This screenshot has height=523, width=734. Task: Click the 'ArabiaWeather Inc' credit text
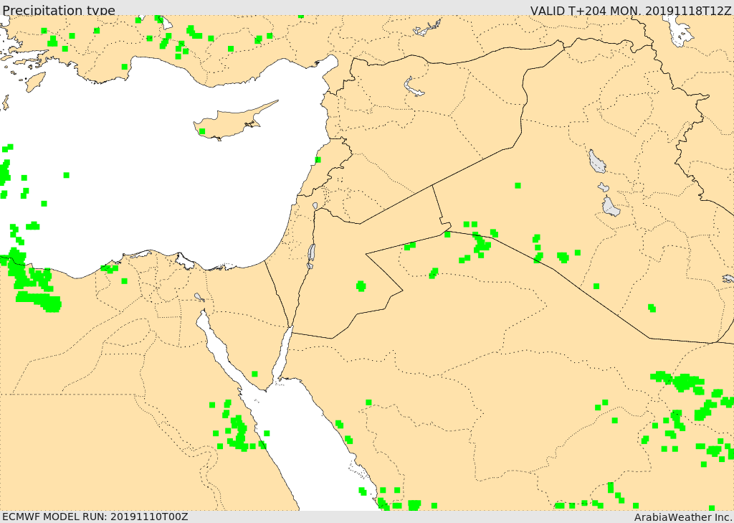coord(682,517)
